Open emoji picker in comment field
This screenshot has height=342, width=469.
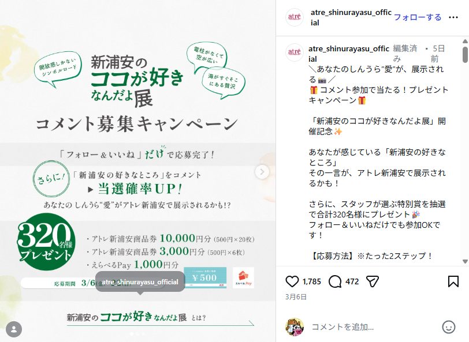448,327
